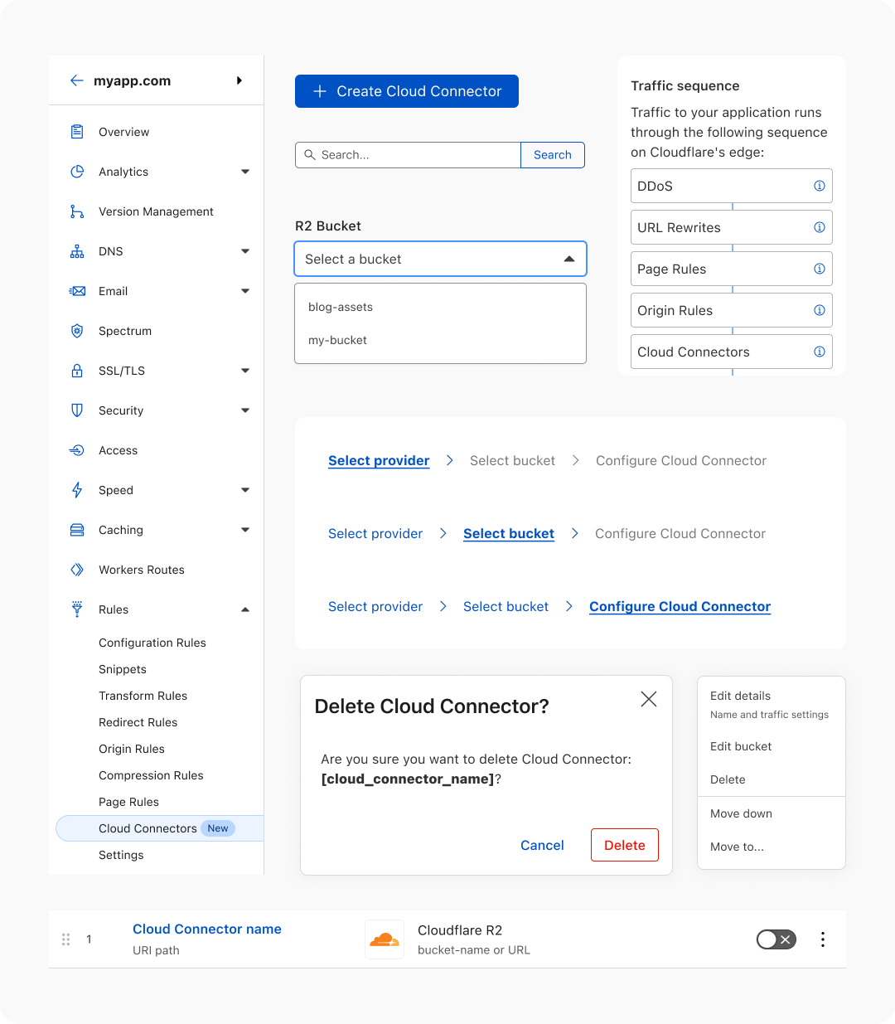
Task: Click the Version Management branch icon
Action: click(x=77, y=211)
